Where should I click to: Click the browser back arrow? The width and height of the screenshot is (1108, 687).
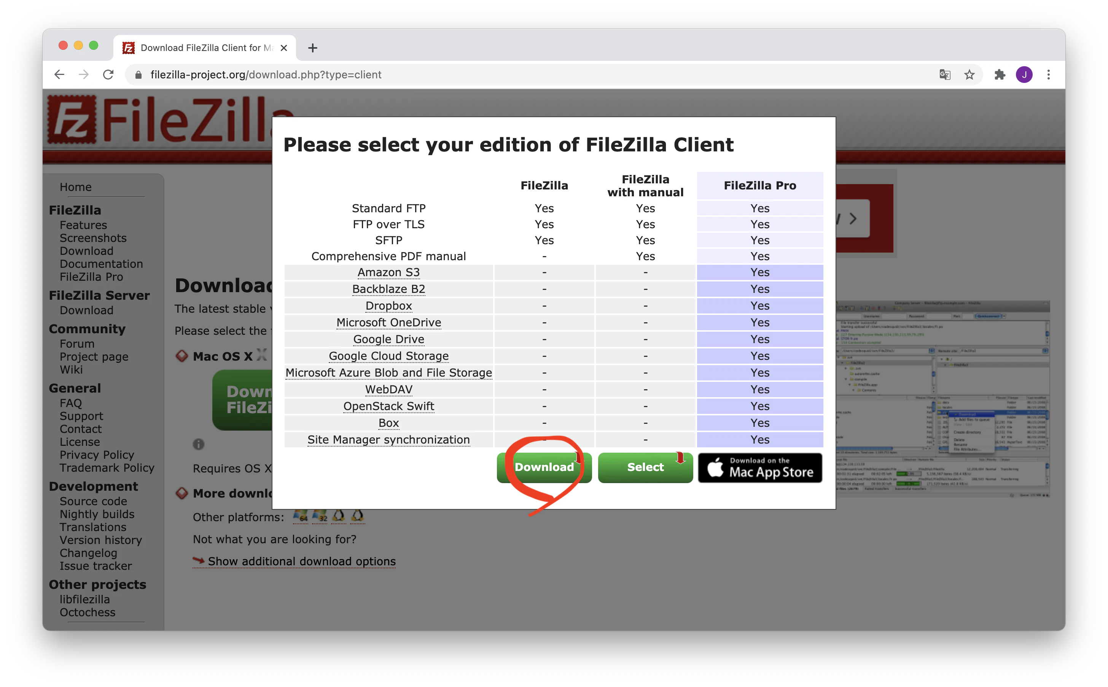click(x=59, y=75)
